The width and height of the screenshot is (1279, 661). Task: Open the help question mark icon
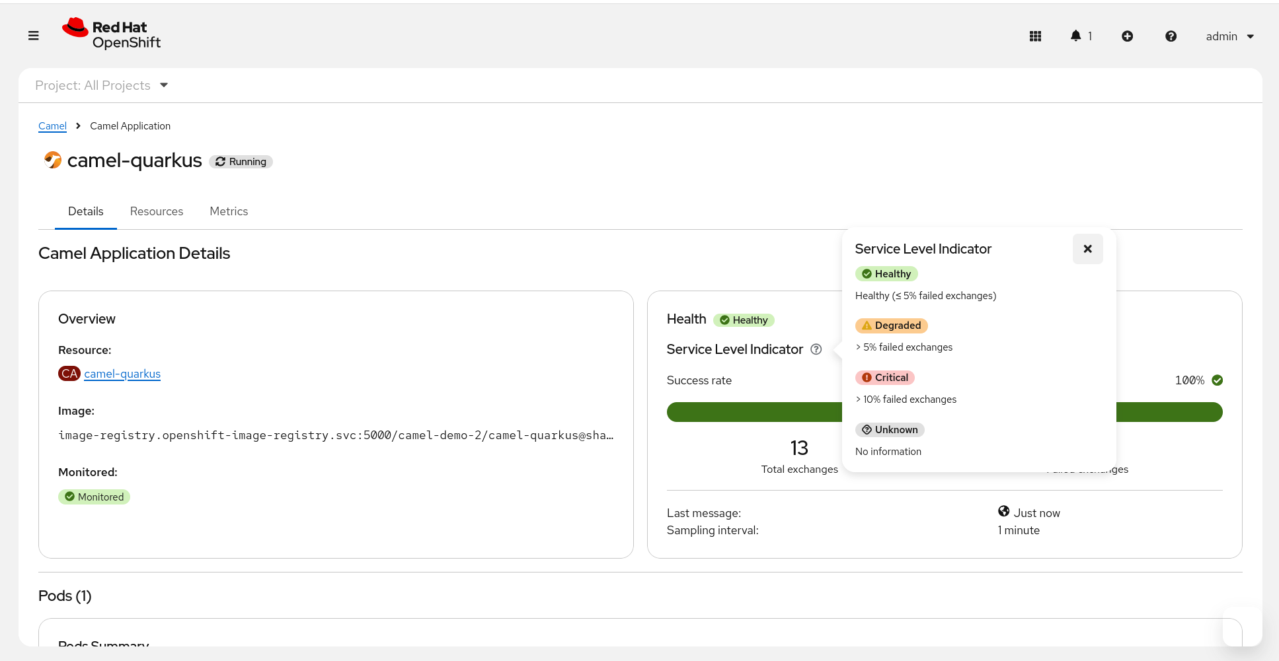click(1170, 36)
